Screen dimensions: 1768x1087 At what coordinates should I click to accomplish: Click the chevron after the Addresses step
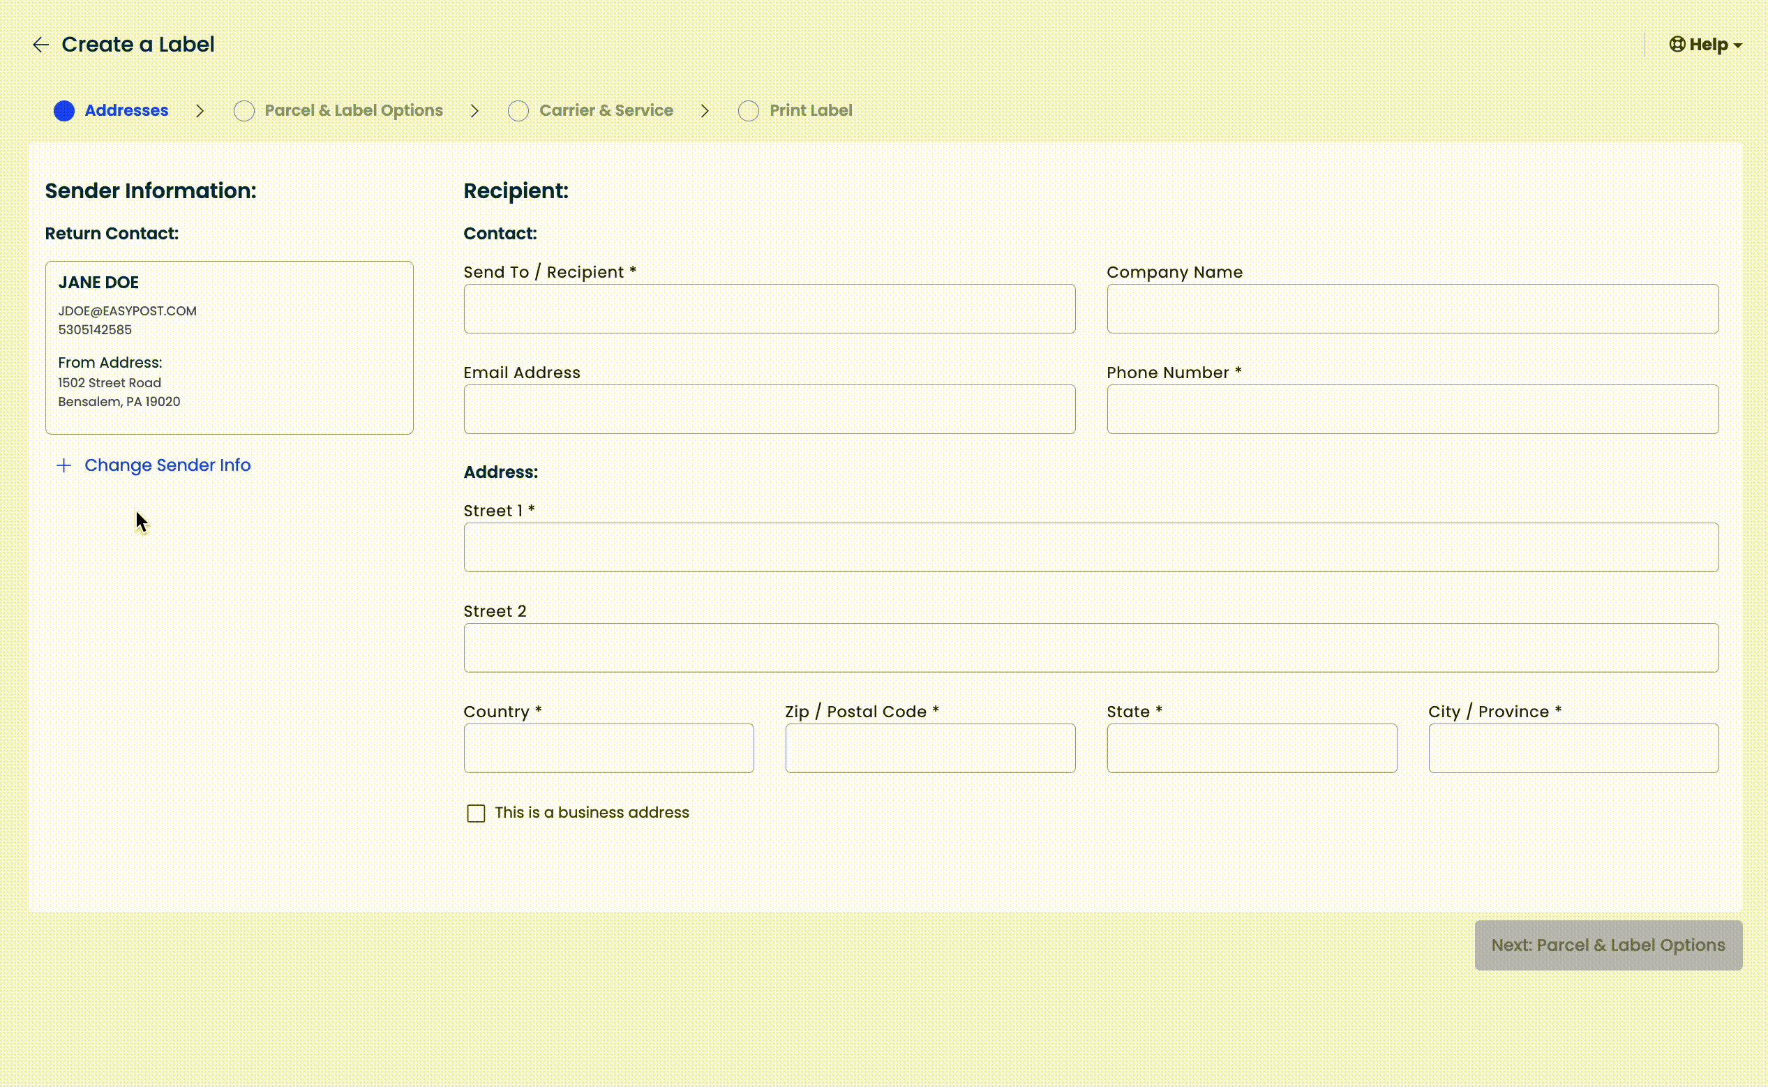point(200,111)
